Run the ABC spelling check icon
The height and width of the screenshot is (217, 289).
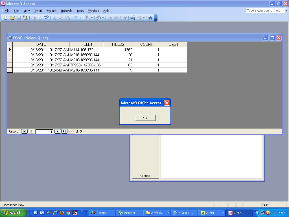[x=47, y=18]
